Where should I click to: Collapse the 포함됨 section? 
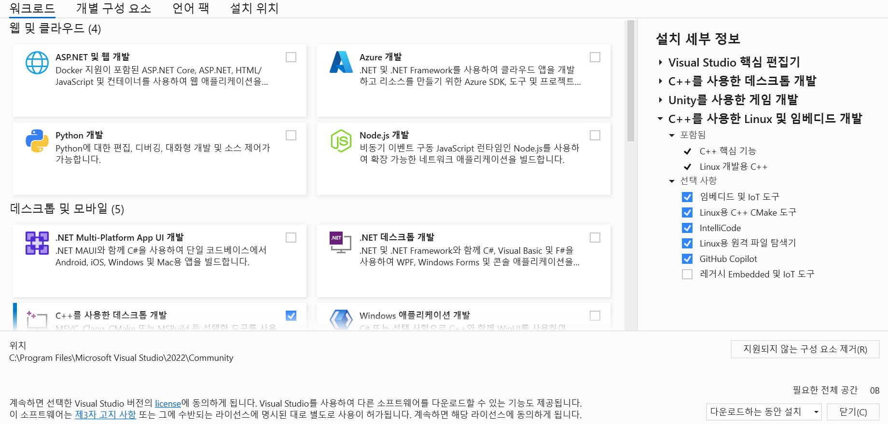tap(671, 135)
